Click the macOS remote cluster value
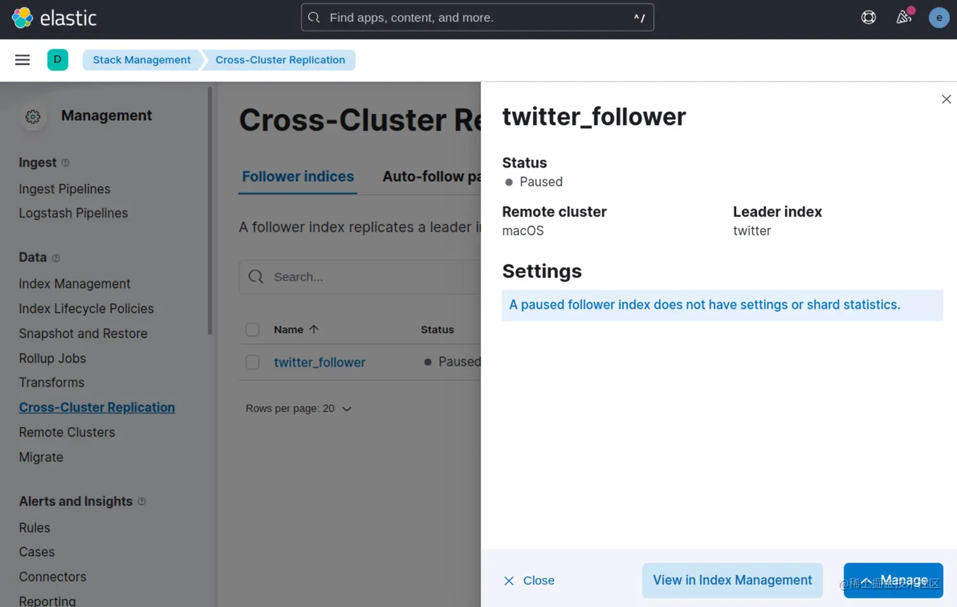The width and height of the screenshot is (957, 607). [x=523, y=231]
